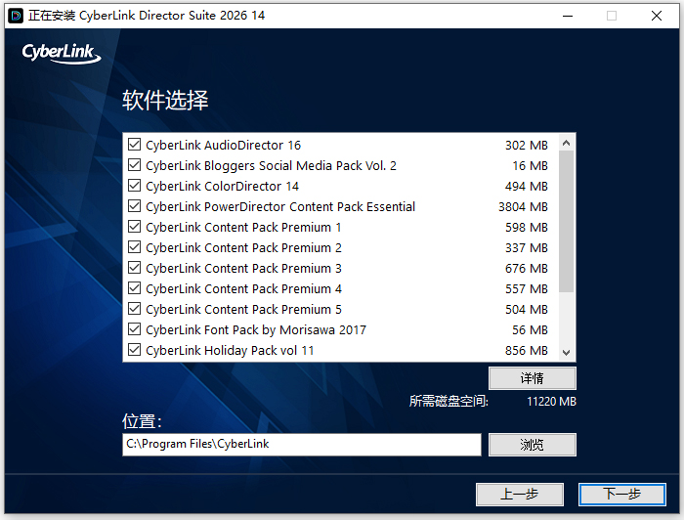This screenshot has width=684, height=520.
Task: Toggle the Holiday Pack vol 11 checkbox
Action: [135, 350]
